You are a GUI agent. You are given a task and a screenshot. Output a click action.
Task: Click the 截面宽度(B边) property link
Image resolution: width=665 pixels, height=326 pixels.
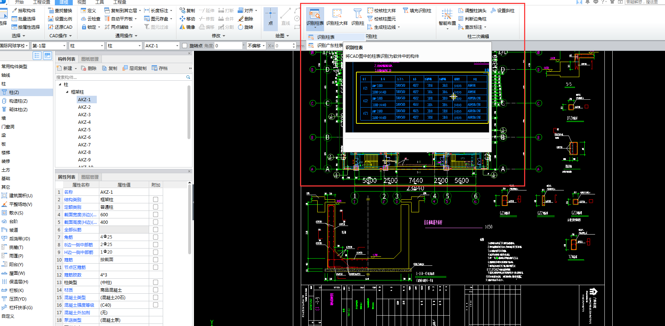pos(80,214)
